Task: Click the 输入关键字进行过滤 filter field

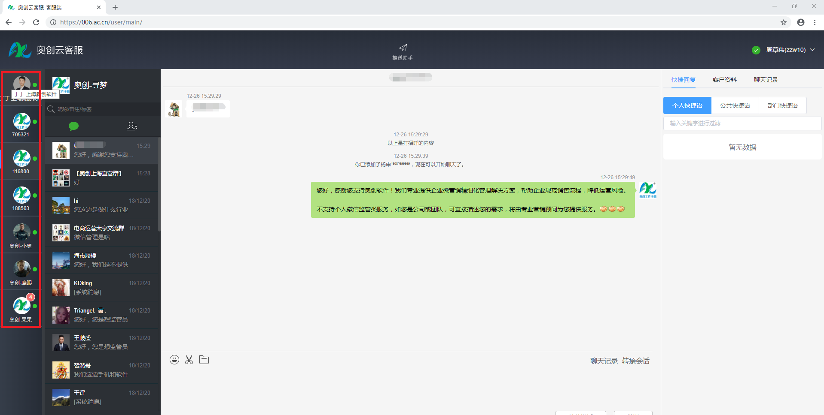Action: tap(742, 123)
